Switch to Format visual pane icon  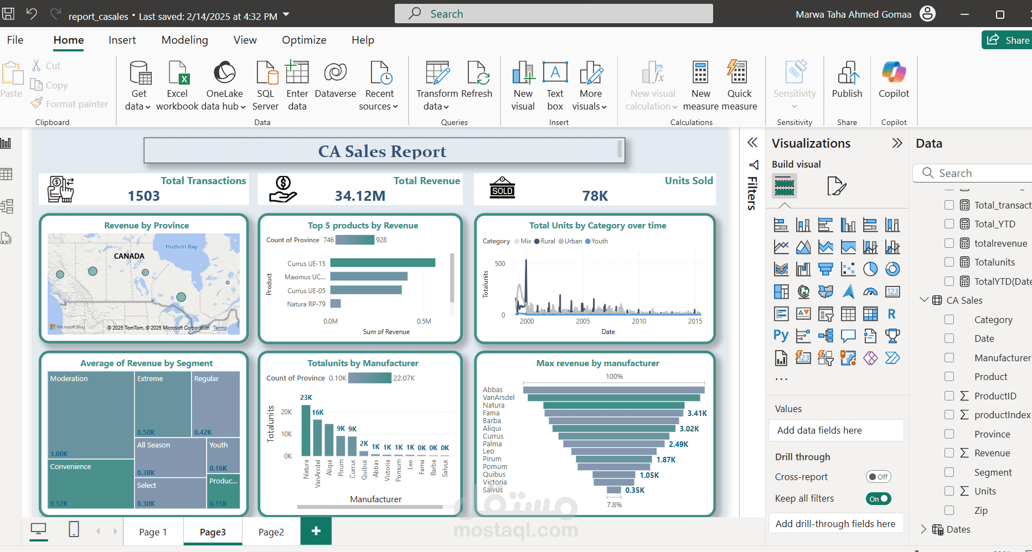tap(836, 186)
